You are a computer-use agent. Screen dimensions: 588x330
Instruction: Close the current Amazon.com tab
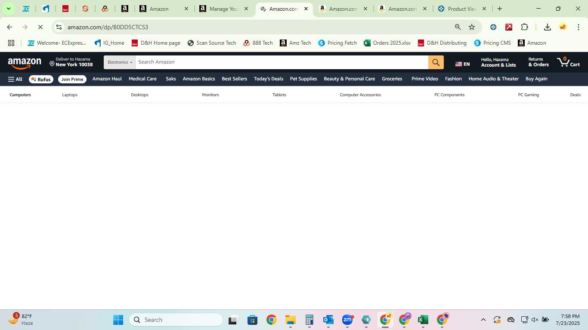click(306, 9)
